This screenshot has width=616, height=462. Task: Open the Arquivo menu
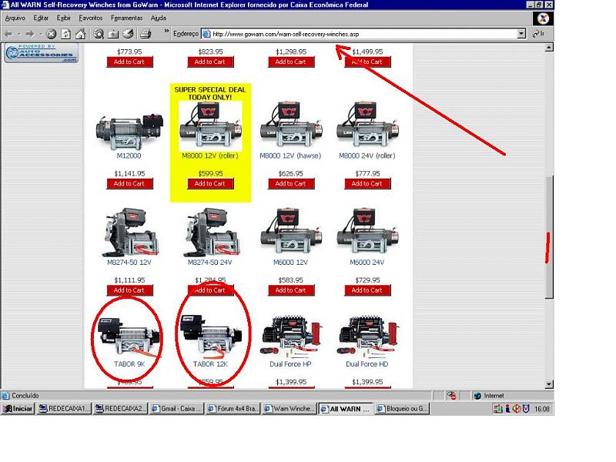15,18
